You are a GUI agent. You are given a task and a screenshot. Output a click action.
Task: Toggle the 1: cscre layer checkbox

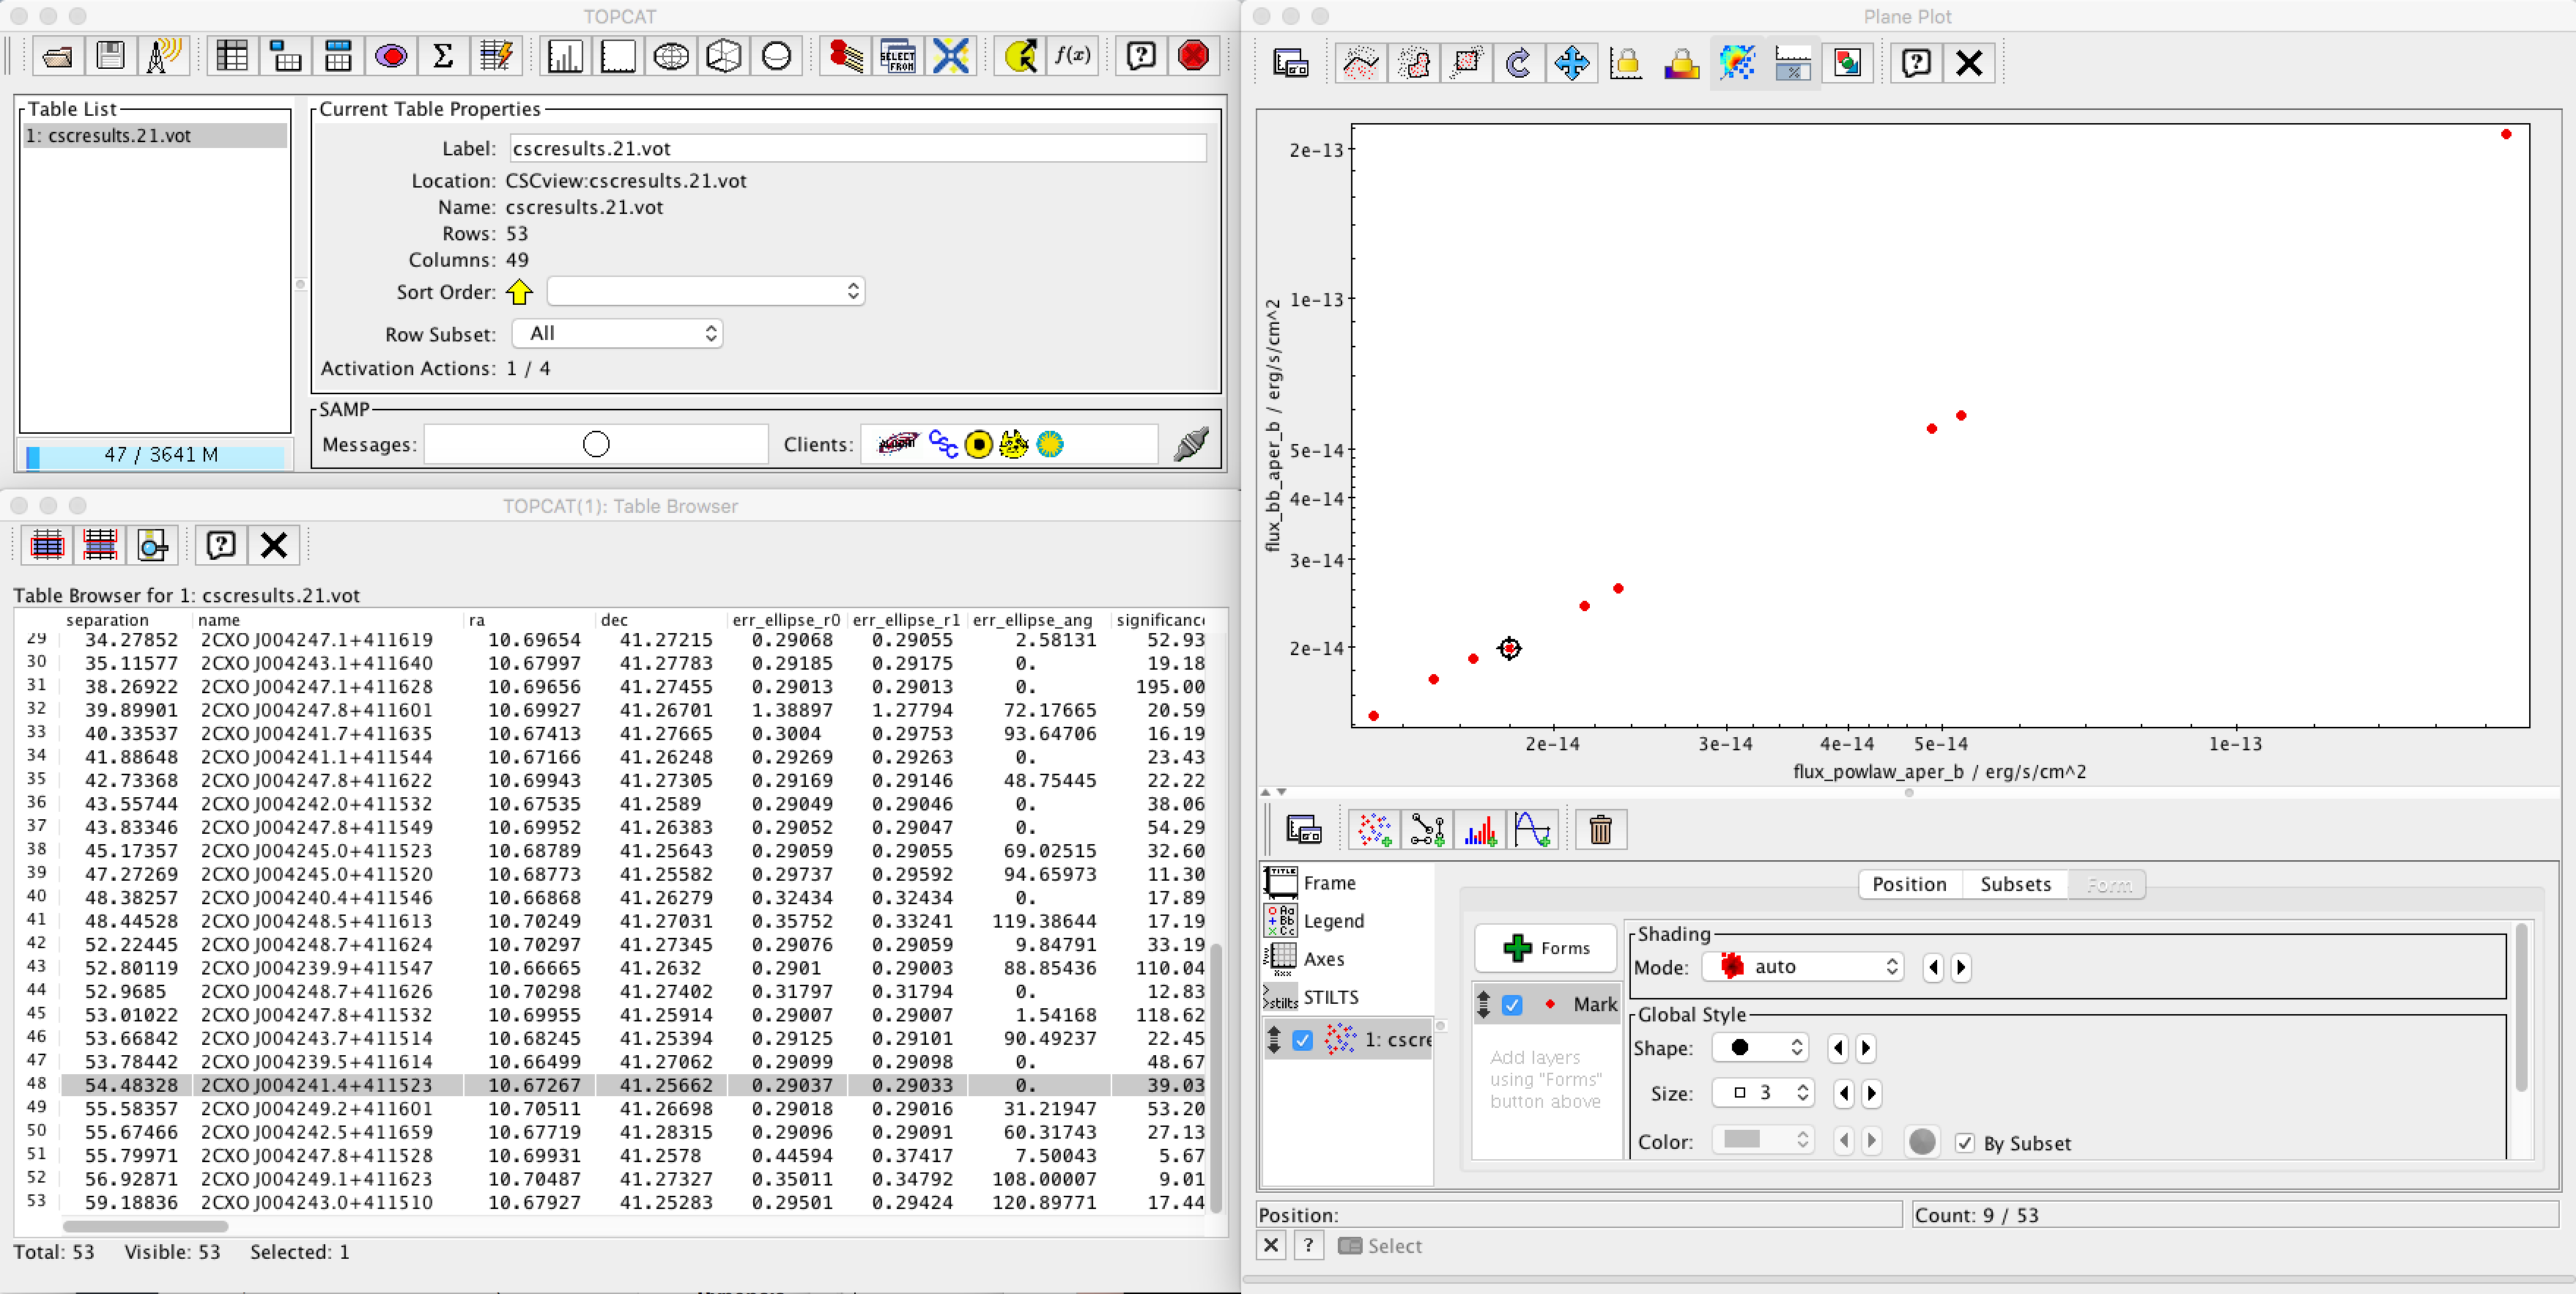click(1302, 1040)
